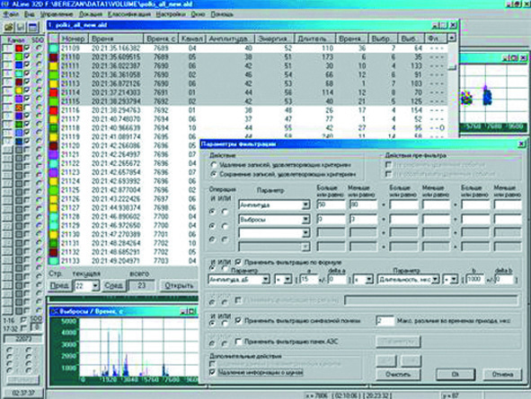The image size is (531, 399).
Task: Open the 'Амплитуда, дБ' formula dropdown
Action: pos(266,280)
